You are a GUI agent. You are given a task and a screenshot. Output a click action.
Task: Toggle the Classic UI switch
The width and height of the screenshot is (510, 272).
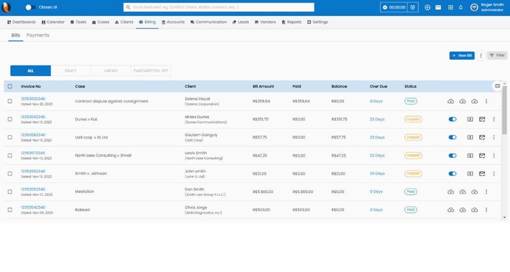31,7
